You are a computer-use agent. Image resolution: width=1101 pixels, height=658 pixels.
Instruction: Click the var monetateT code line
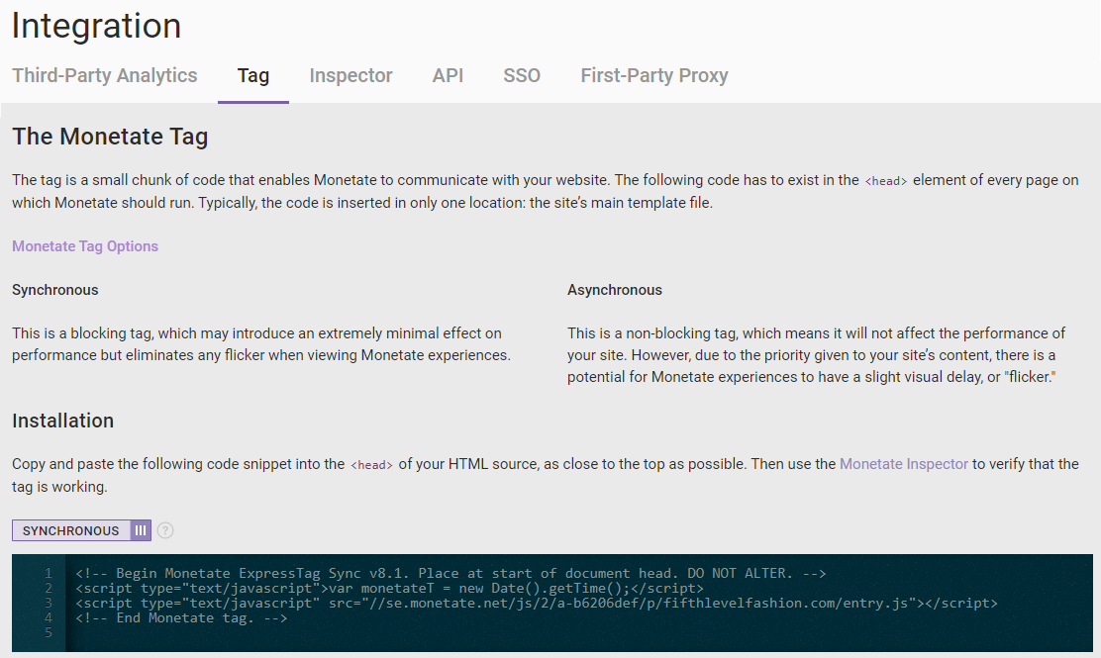pos(390,589)
